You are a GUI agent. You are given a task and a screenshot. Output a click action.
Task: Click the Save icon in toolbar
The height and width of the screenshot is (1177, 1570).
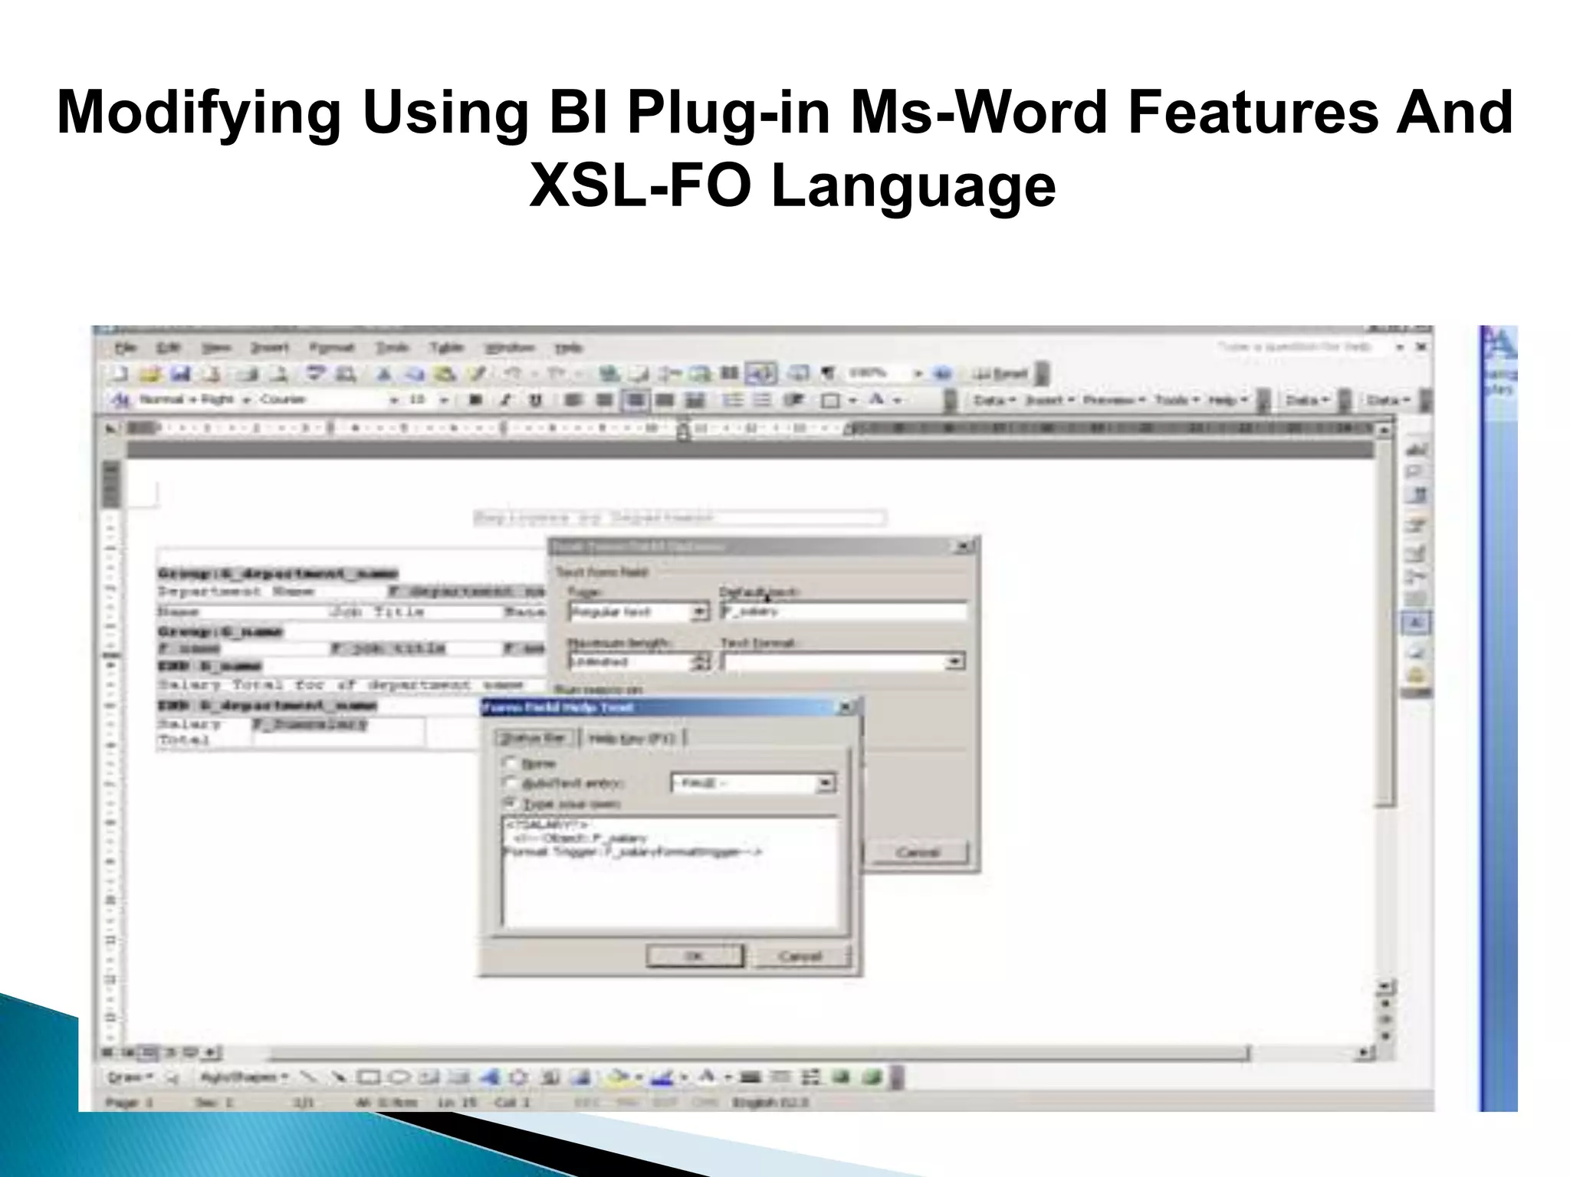point(181,374)
